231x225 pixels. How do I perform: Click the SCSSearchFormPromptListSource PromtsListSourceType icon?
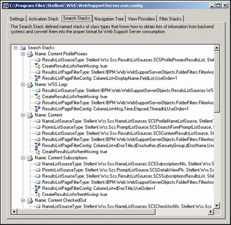(38, 127)
